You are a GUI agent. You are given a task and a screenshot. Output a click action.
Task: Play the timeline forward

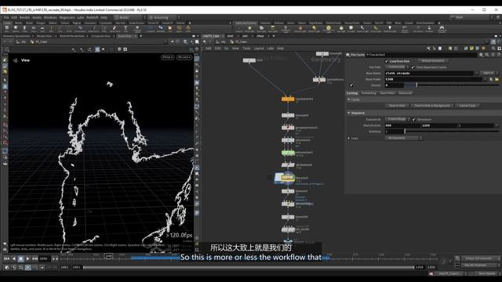pos(28,258)
